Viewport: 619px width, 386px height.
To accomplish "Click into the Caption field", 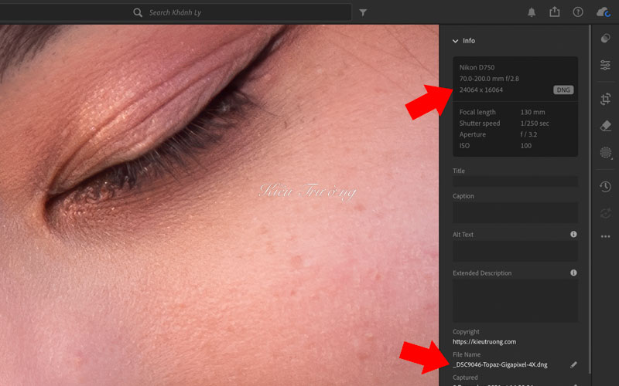I will tap(515, 213).
